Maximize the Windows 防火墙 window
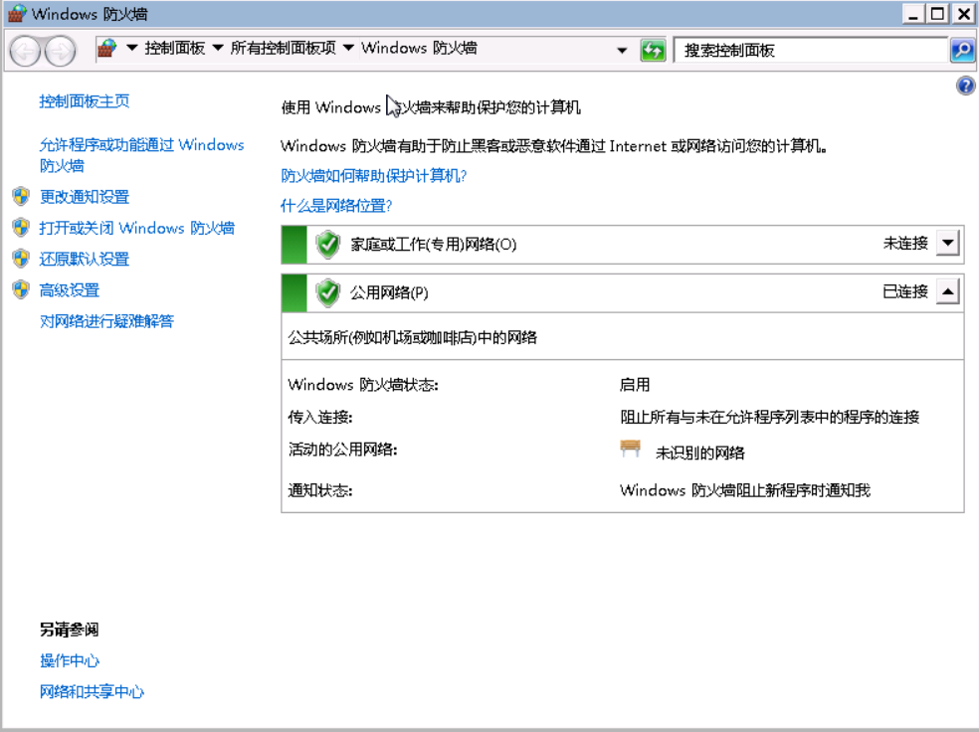979x732 pixels. [938, 14]
